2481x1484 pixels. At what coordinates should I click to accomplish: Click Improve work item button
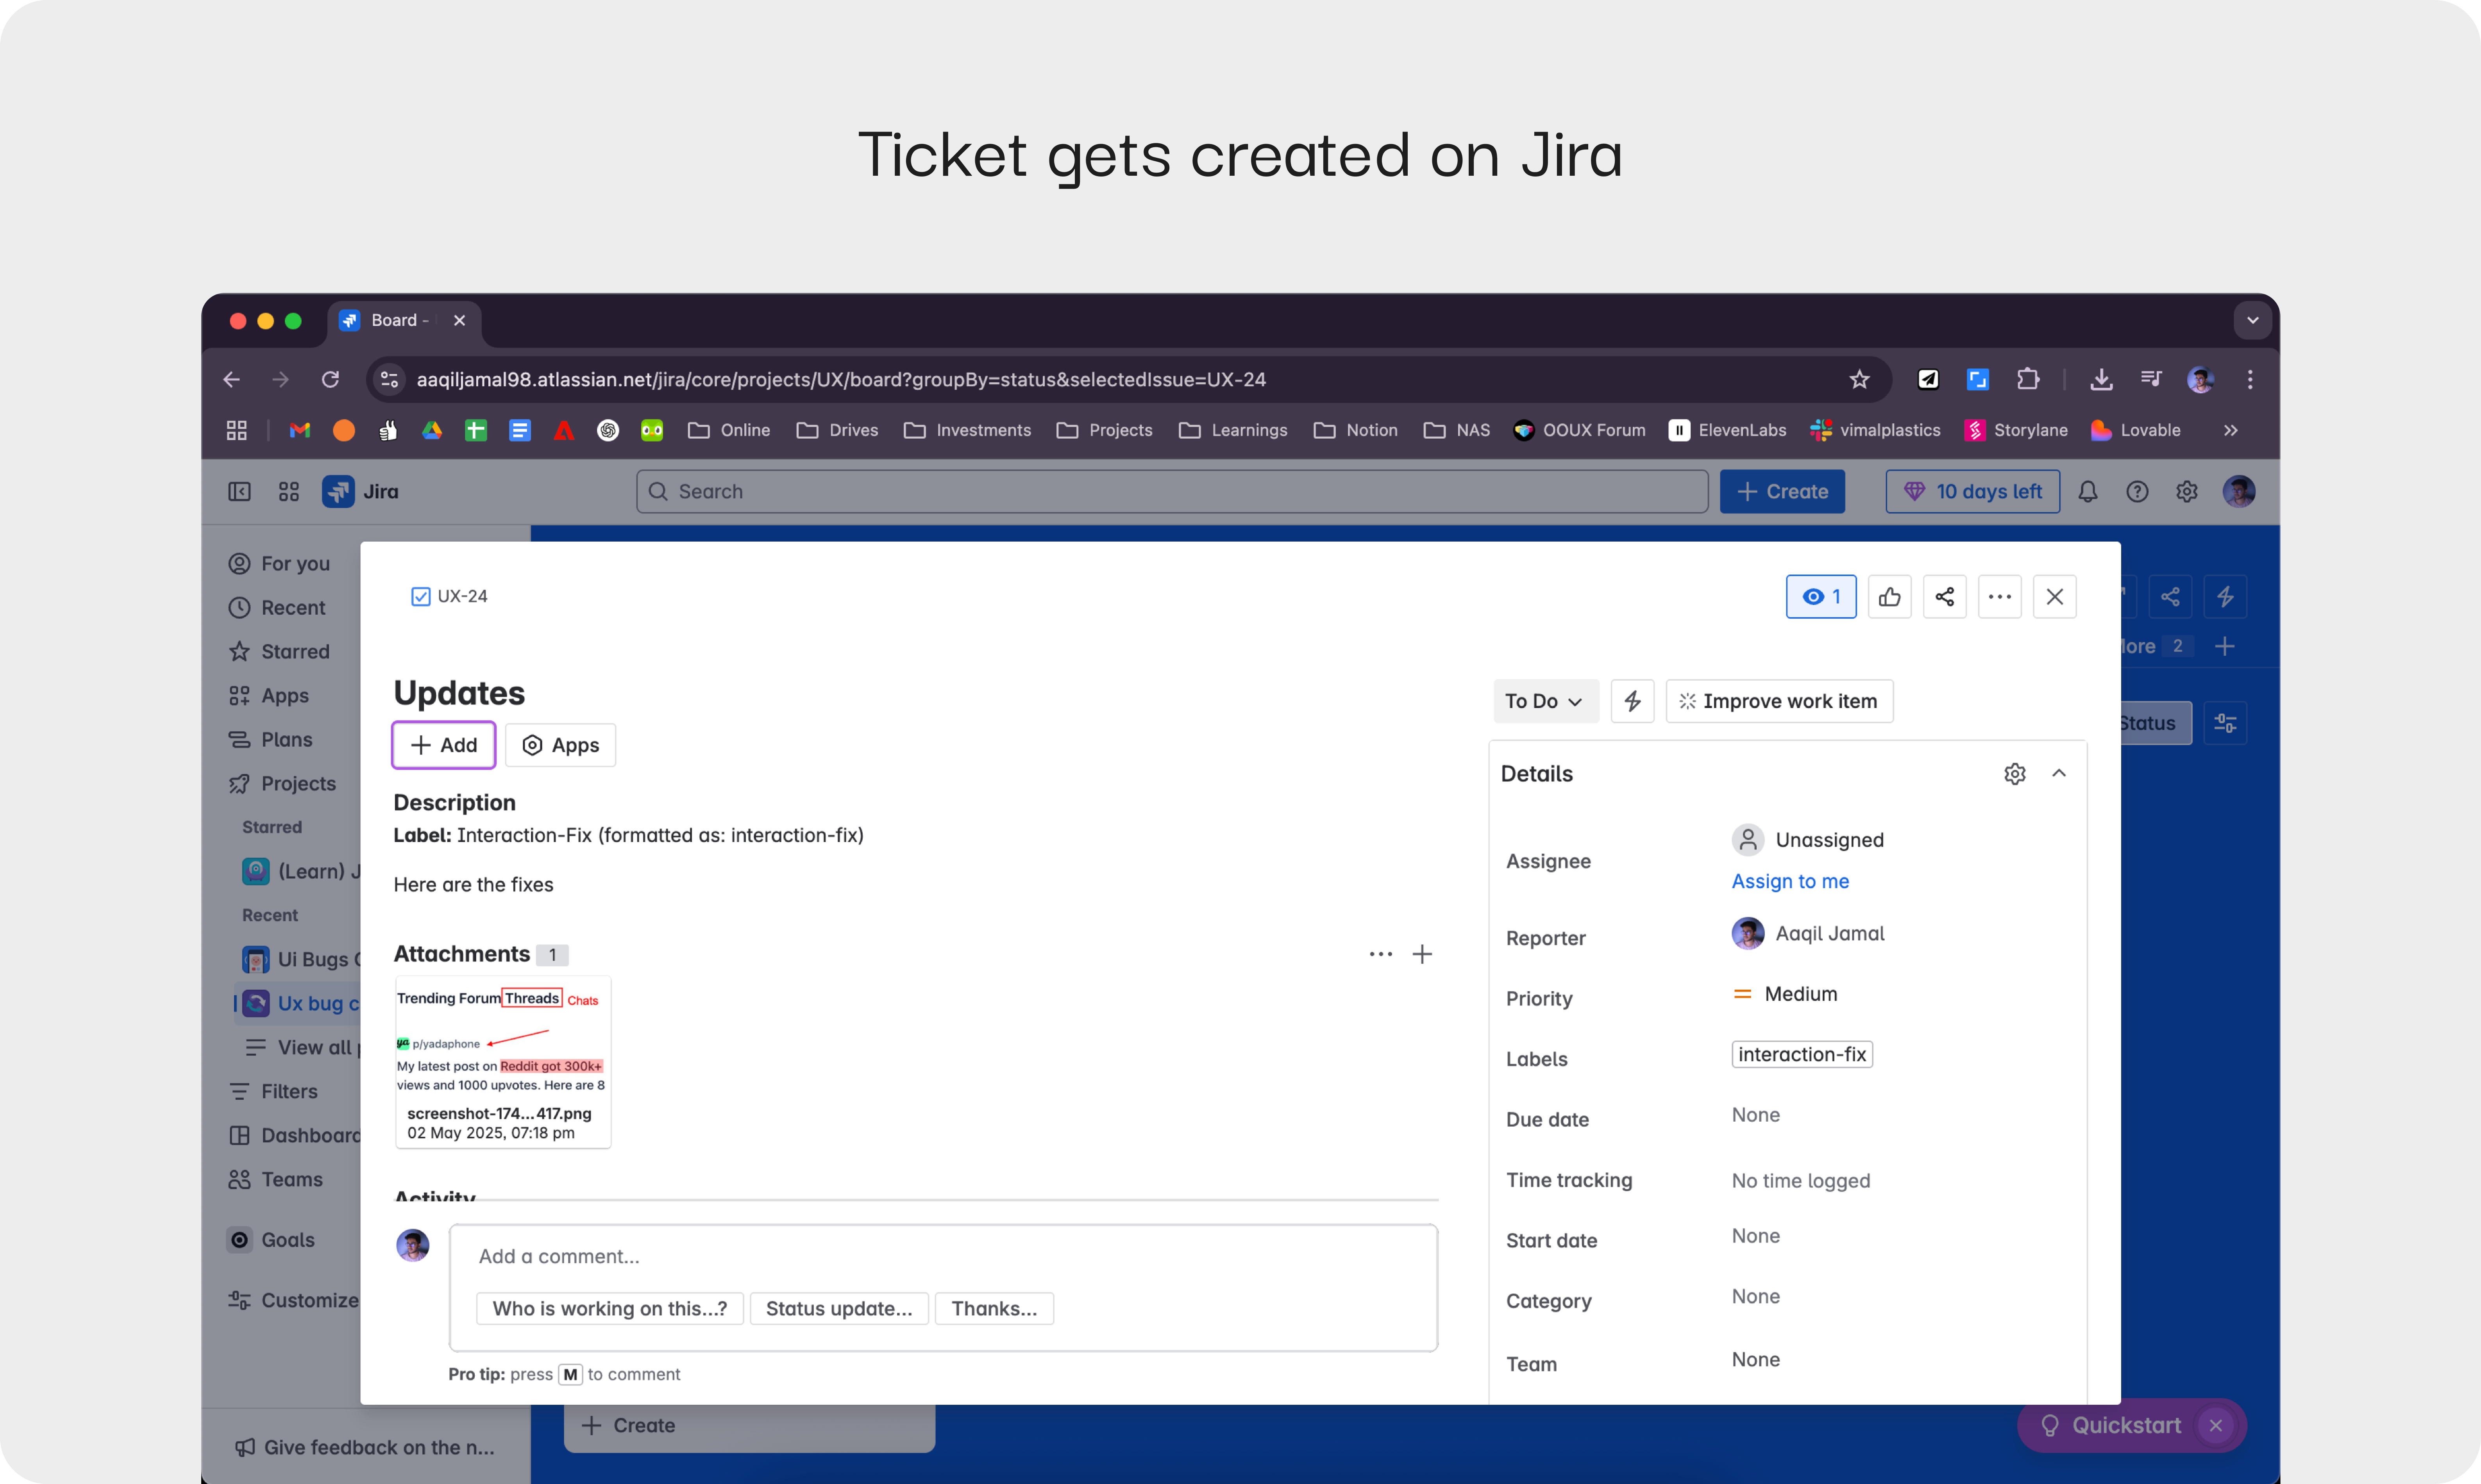[x=1779, y=701]
